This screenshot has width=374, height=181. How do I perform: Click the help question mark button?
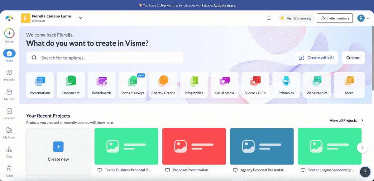[x=365, y=172]
